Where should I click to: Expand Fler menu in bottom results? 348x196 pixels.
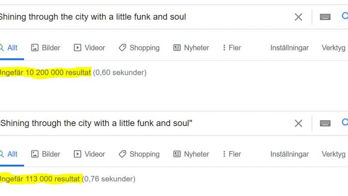coord(232,154)
